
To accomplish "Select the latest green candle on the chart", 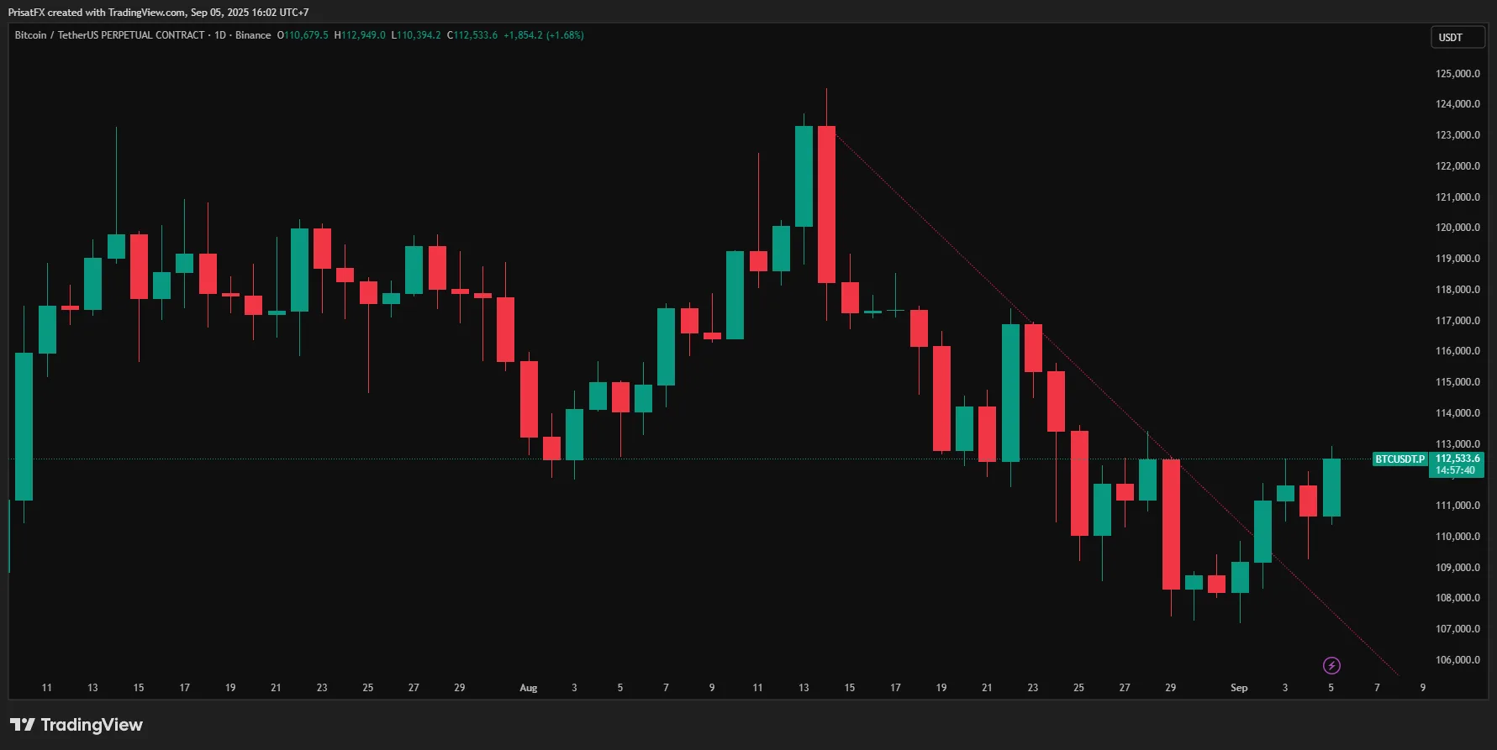I will [x=1331, y=487].
